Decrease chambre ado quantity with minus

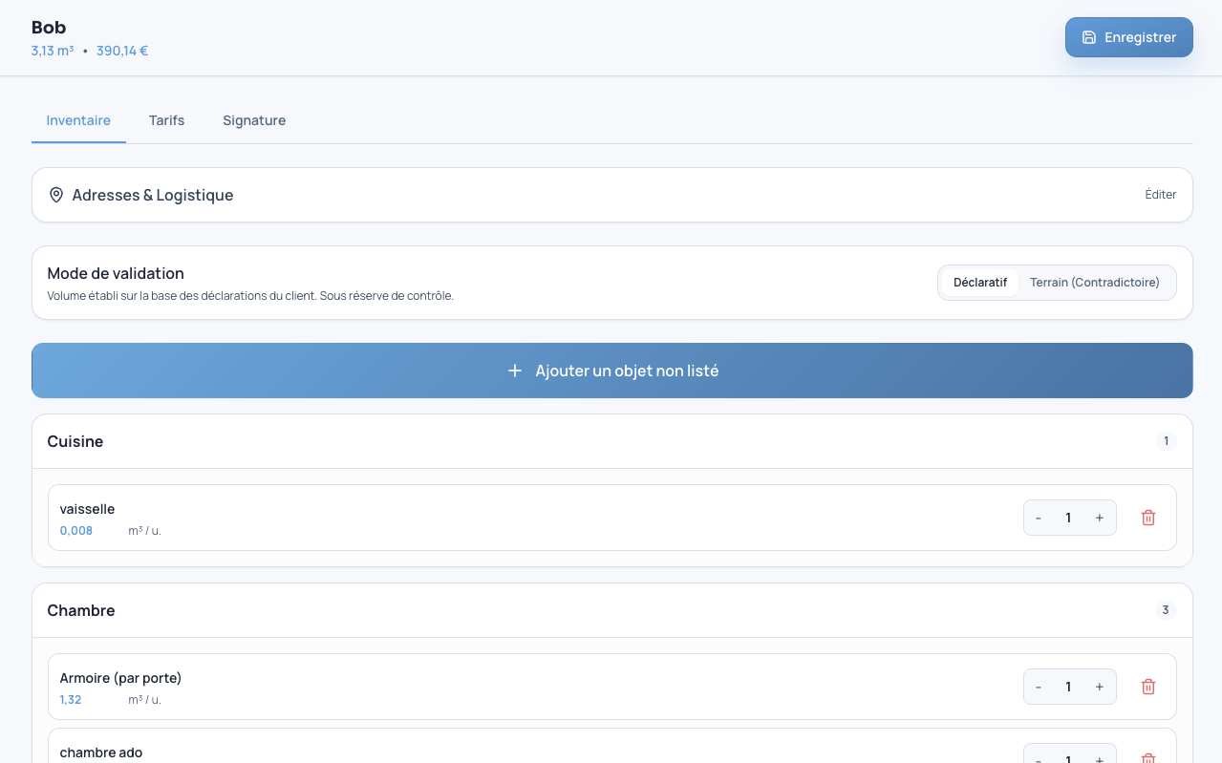tap(1039, 758)
